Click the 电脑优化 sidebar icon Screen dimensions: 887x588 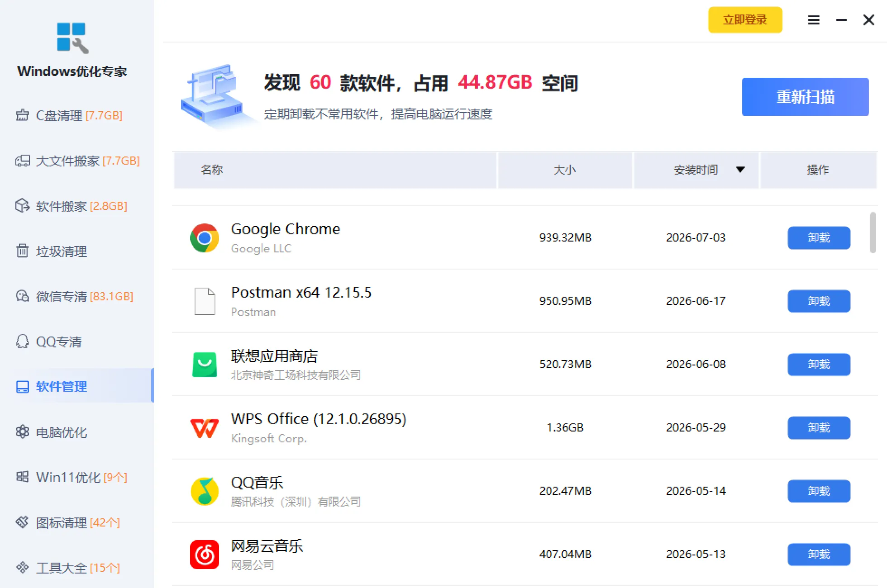pos(22,432)
